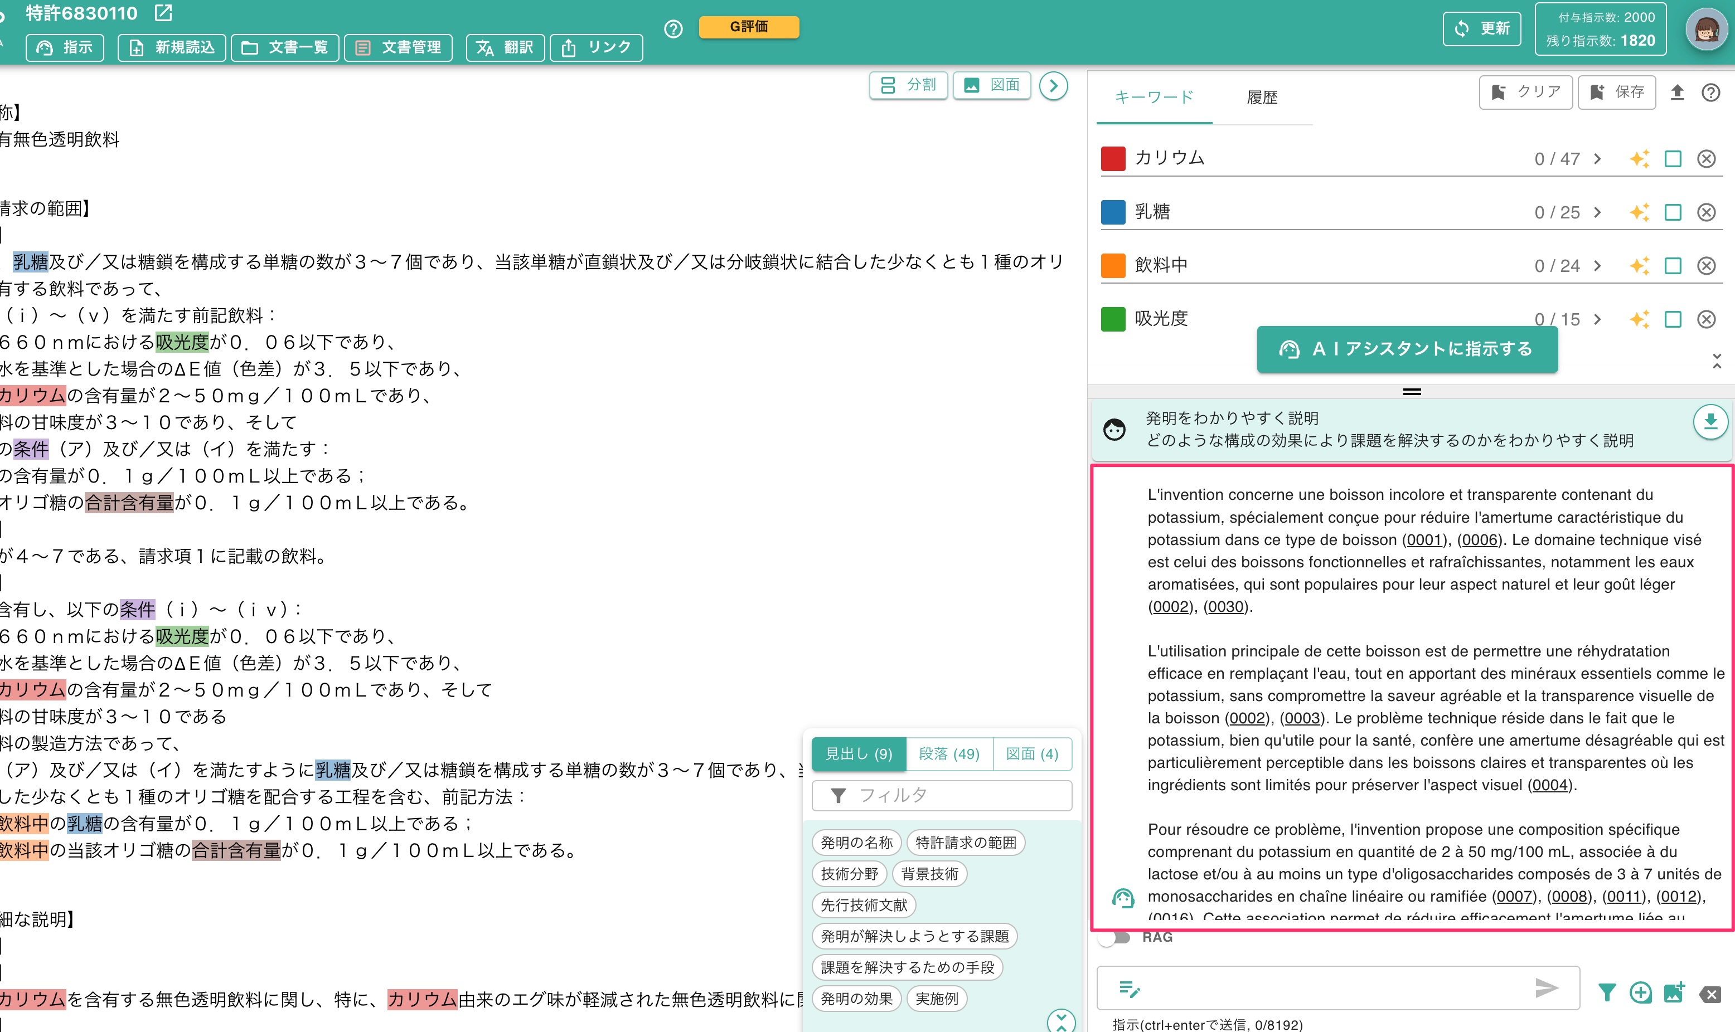
Task: Remove the カリウム keyword with circled X
Action: click(1707, 159)
